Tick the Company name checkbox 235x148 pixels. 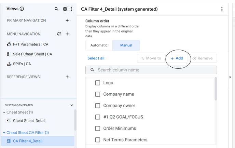[98, 94]
